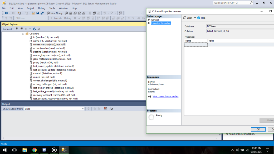
Task: Select the Extended Properties page
Action: pos(161,23)
